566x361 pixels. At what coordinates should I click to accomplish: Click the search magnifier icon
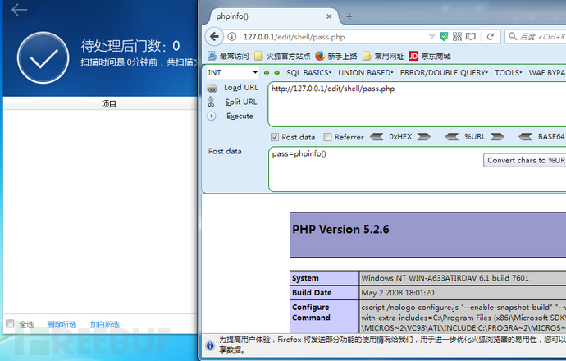click(513, 36)
